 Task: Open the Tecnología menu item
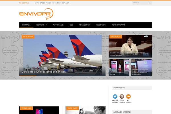pos(85,25)
